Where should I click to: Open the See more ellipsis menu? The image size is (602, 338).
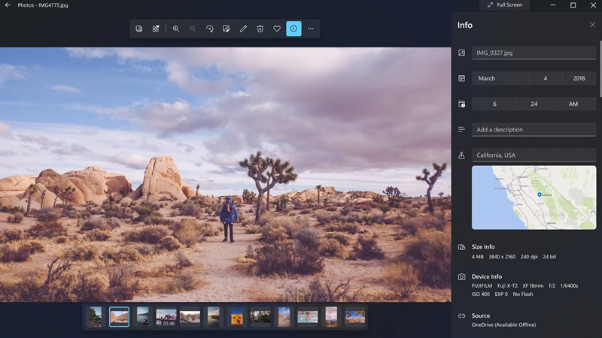click(311, 29)
